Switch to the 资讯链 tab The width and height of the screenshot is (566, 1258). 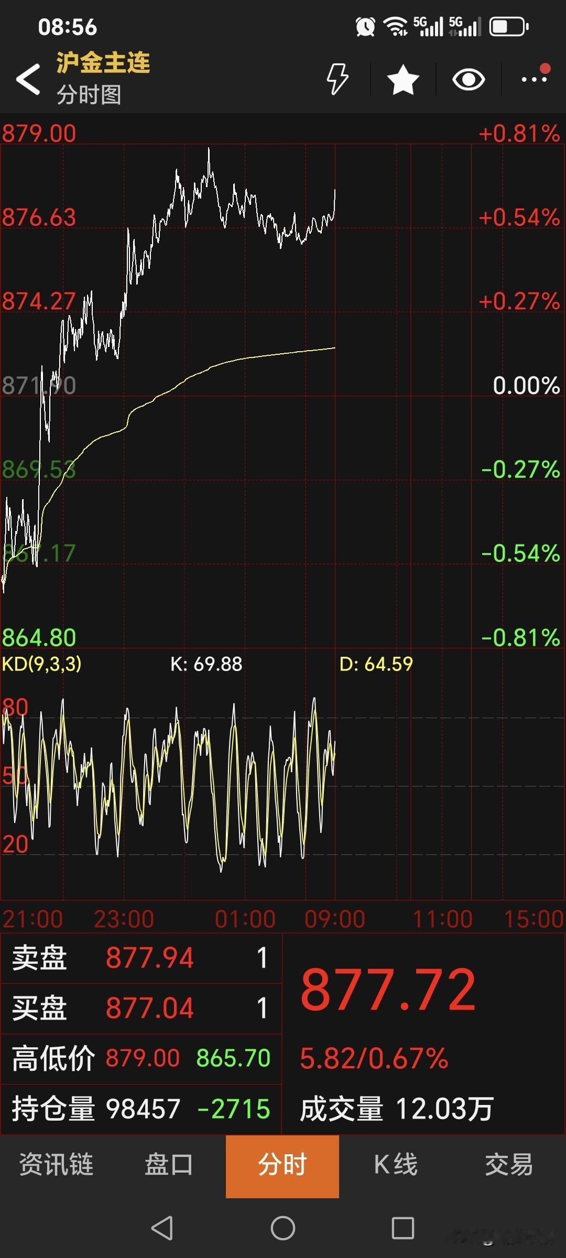click(57, 1165)
